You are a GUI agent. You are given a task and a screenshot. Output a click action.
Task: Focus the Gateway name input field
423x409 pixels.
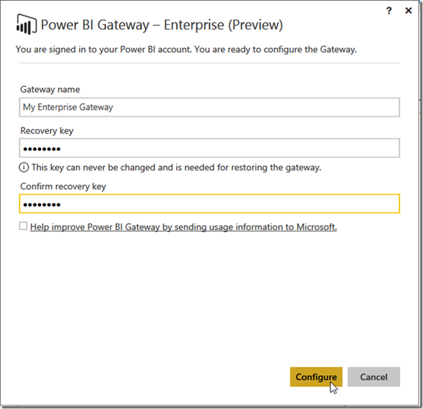pyautogui.click(x=210, y=107)
